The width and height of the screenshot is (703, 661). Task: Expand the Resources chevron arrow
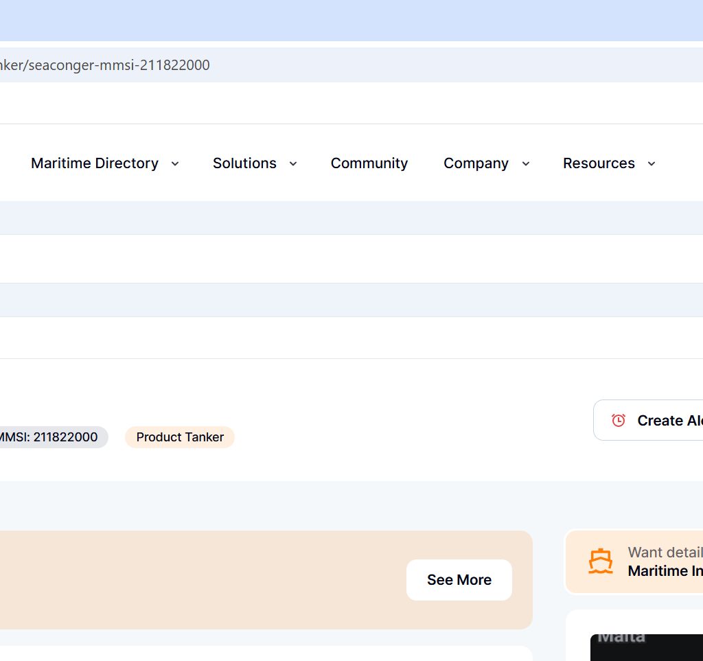pyautogui.click(x=652, y=163)
